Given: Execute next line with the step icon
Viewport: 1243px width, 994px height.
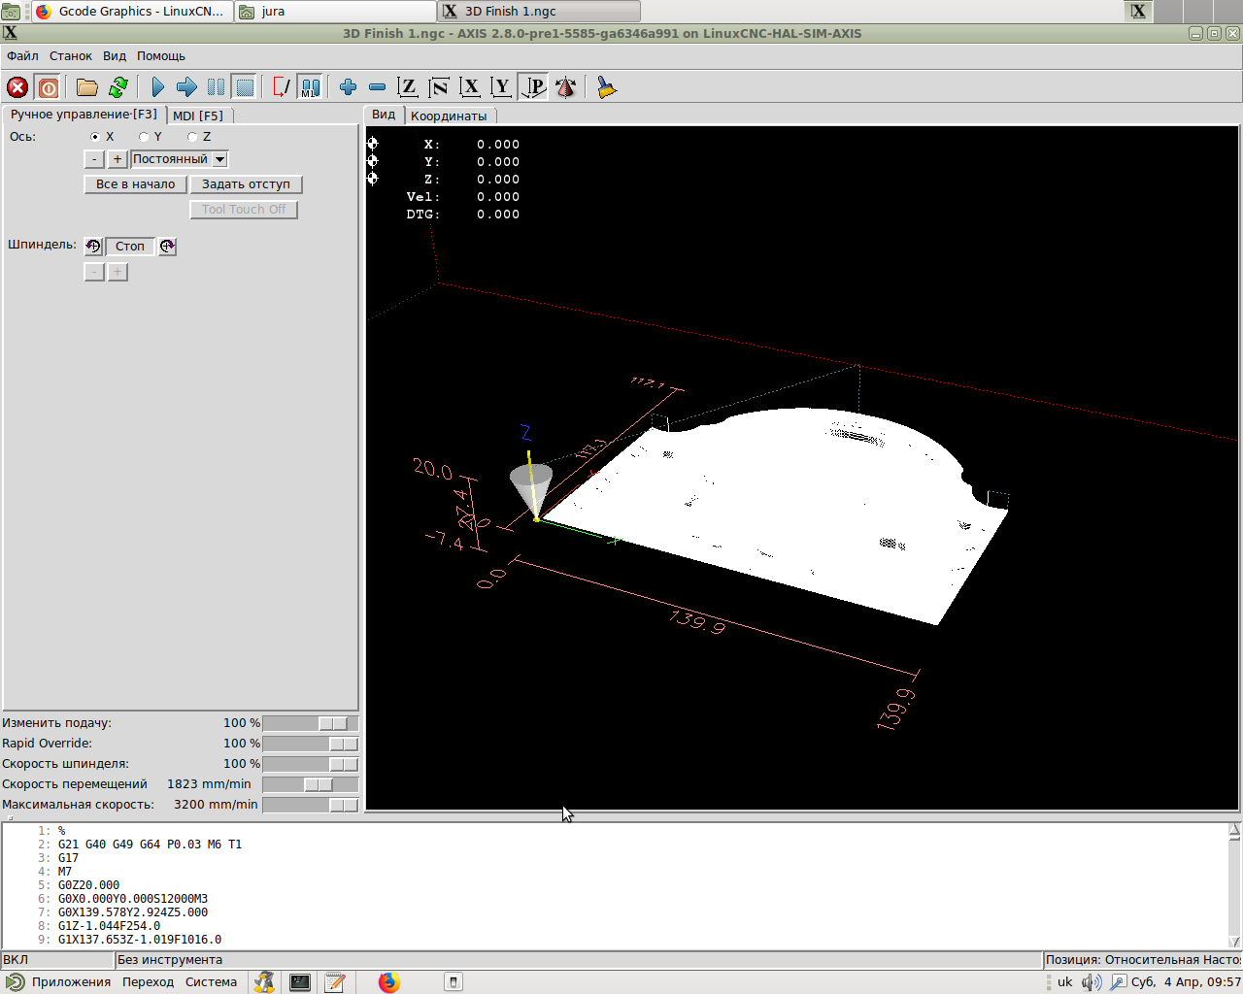Looking at the screenshot, I should 186,87.
